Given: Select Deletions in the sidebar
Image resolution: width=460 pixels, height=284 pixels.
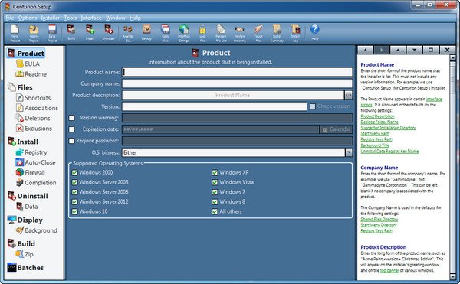Looking at the screenshot, I should [x=33, y=118].
